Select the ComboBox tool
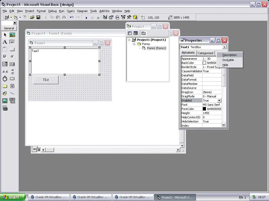The image size is (269, 201). 5,64
